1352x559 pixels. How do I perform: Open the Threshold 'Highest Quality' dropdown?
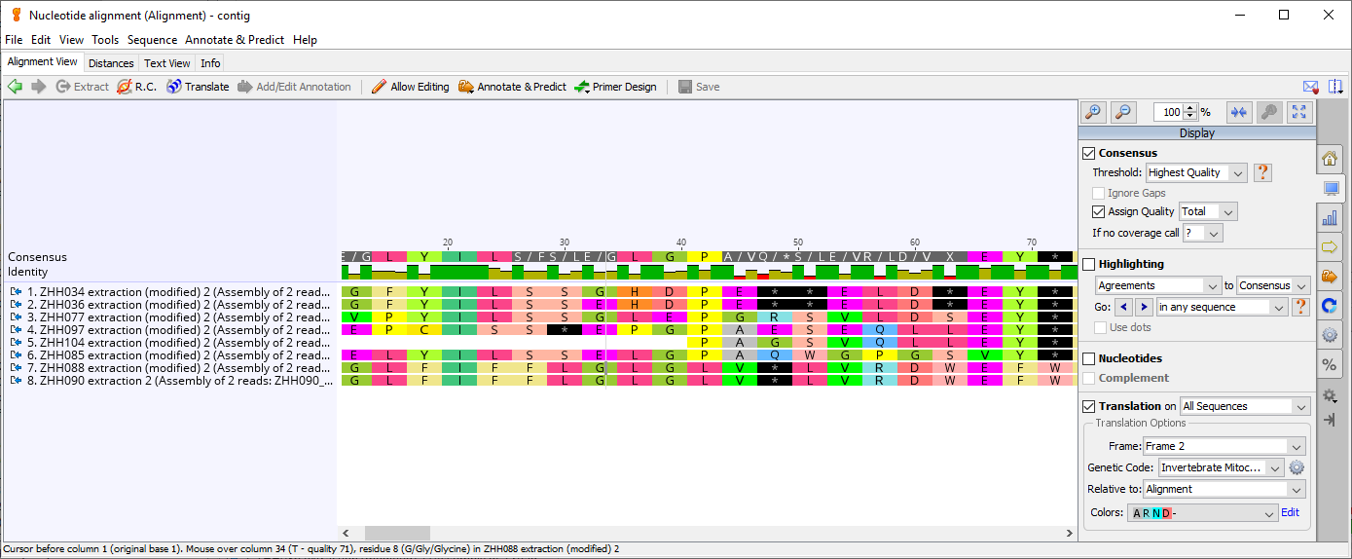click(1196, 172)
